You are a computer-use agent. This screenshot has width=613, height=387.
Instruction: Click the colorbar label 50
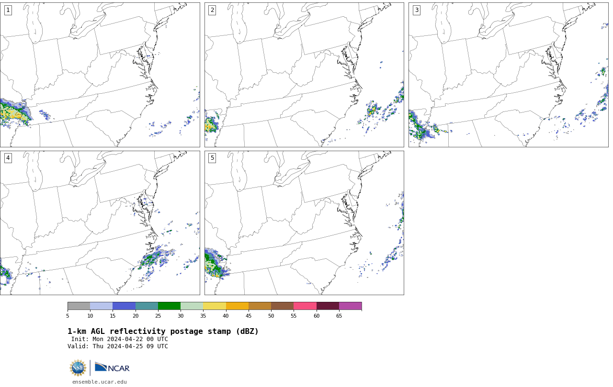(x=271, y=316)
